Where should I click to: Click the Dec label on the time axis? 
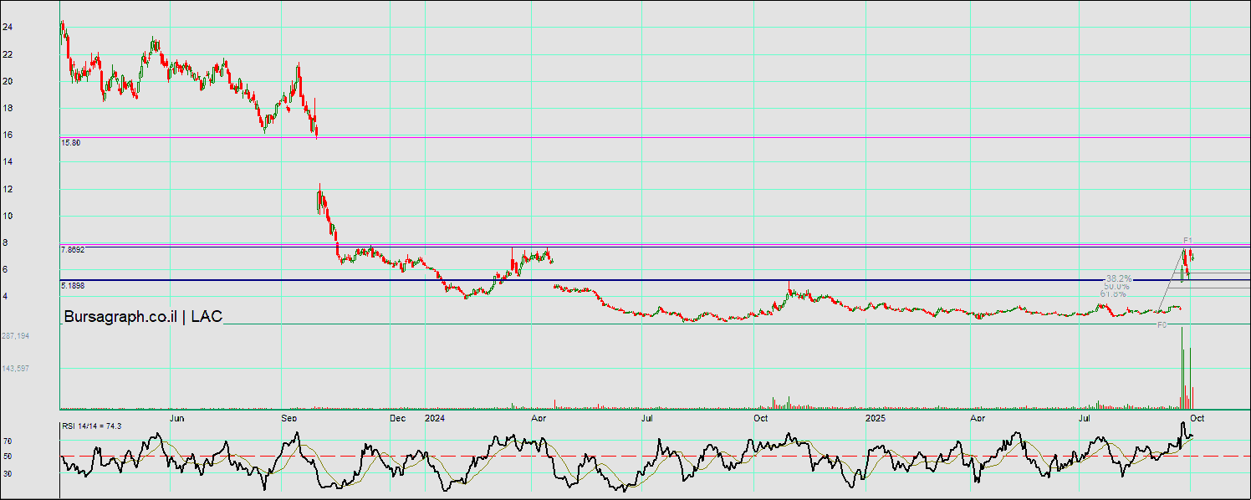397,417
